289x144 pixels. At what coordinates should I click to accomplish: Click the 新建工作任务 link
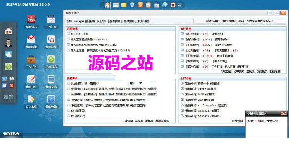coord(225,56)
